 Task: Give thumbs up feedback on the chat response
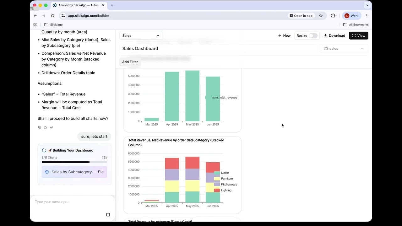(x=45, y=127)
